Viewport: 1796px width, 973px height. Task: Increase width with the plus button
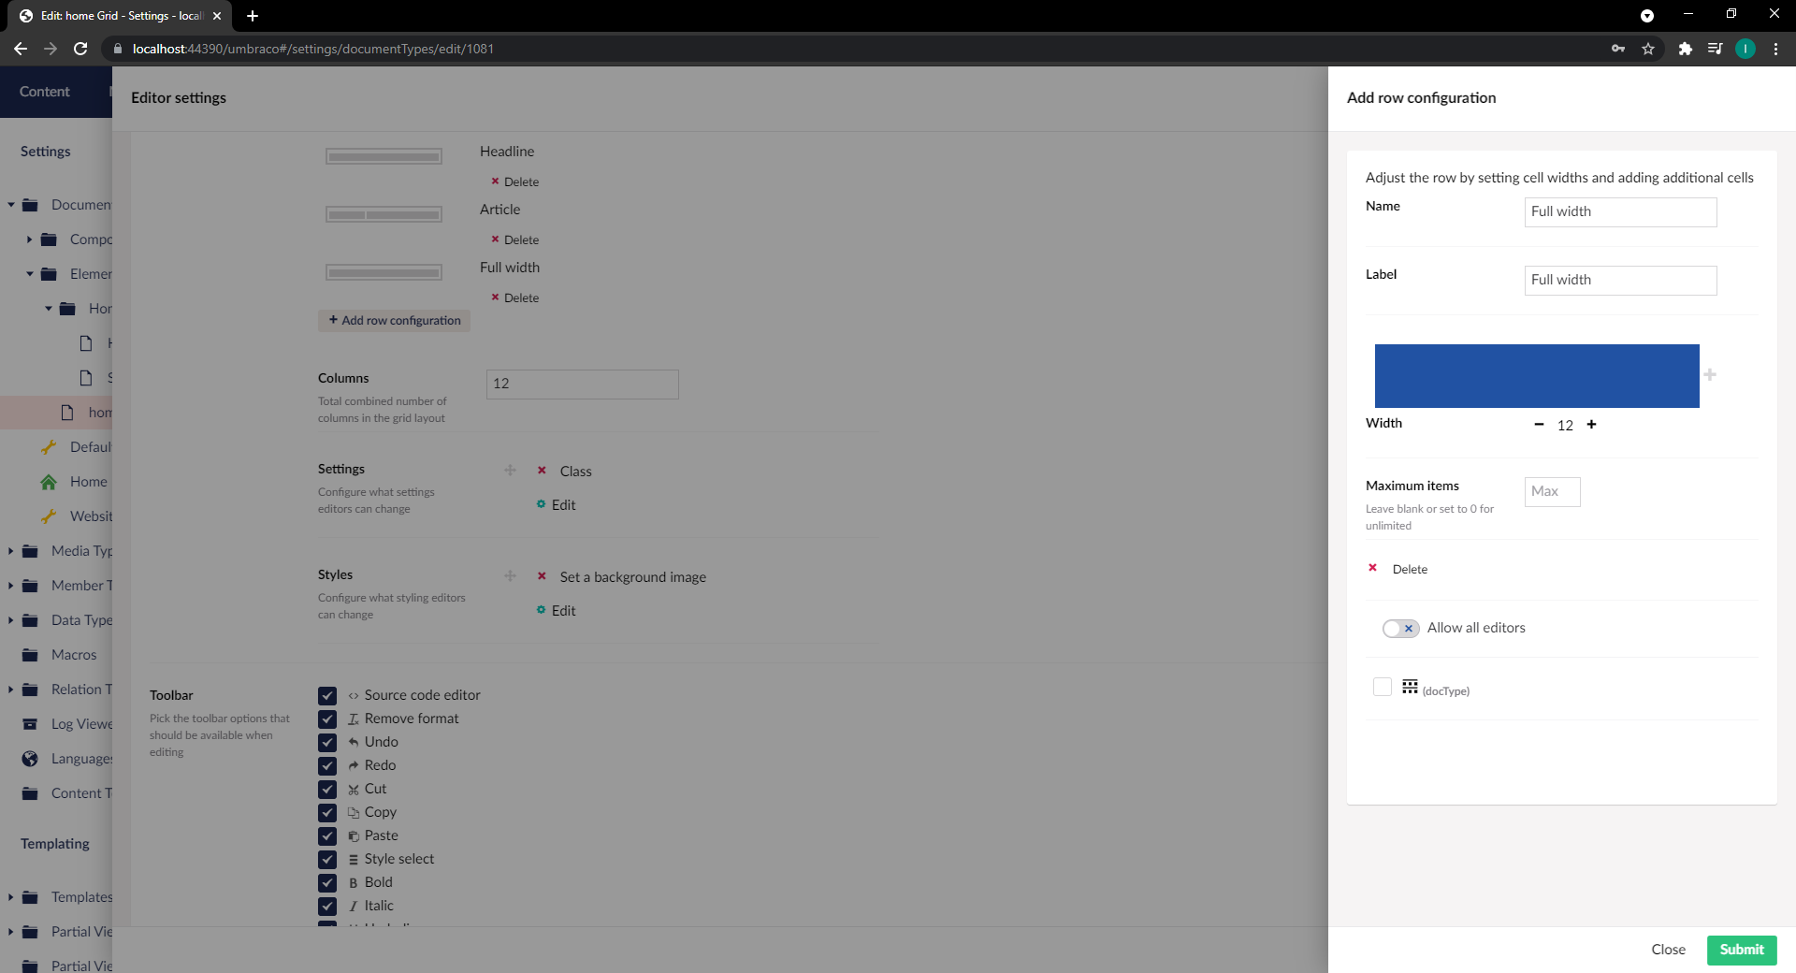point(1591,425)
